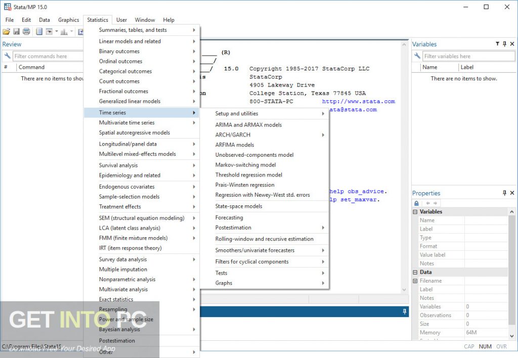518x358 pixels.
Task: Select Forecasting in Time series submenu
Action: 265,217
